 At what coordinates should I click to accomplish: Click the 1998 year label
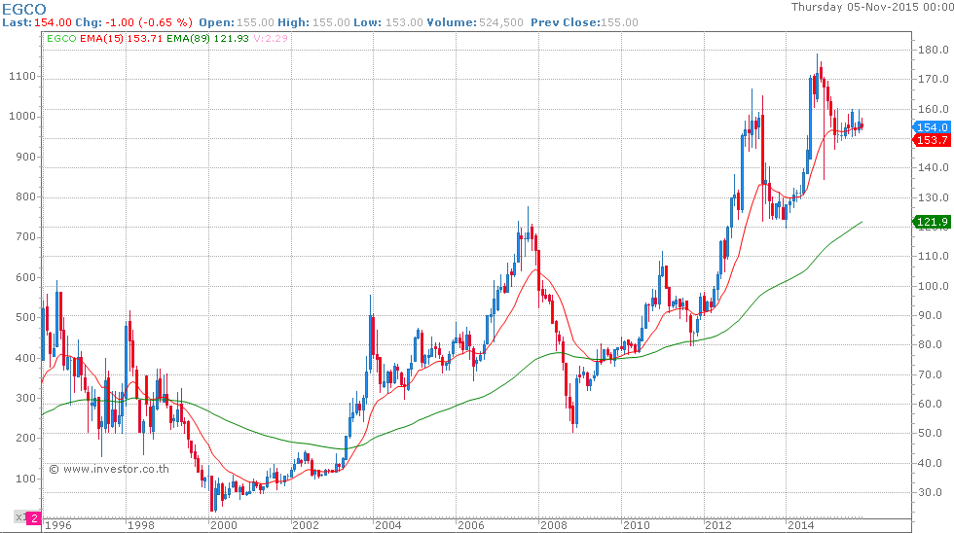[141, 525]
